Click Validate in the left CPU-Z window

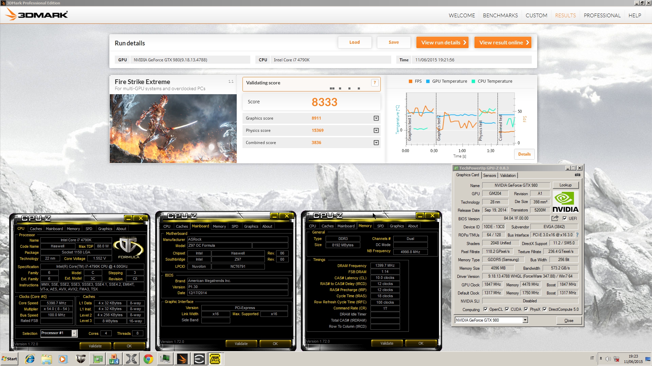click(x=95, y=346)
